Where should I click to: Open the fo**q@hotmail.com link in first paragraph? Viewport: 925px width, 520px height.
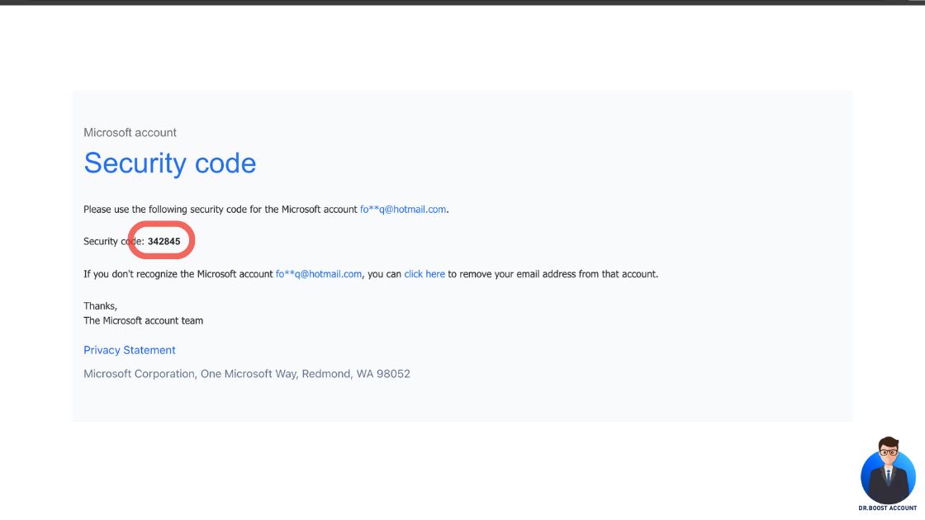point(403,210)
